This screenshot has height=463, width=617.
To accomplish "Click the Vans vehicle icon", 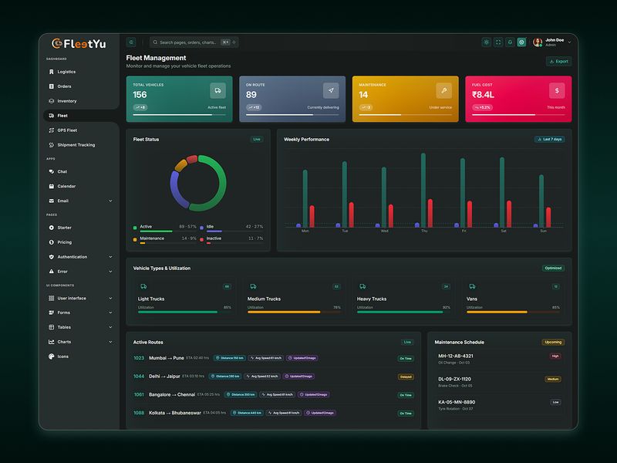I will [472, 286].
